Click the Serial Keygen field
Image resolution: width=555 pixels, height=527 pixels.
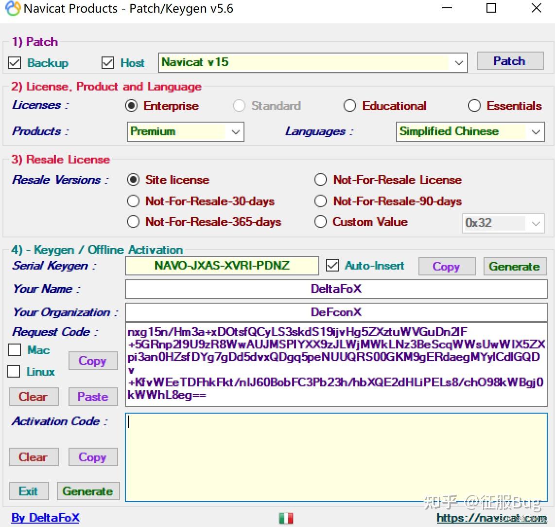222,266
